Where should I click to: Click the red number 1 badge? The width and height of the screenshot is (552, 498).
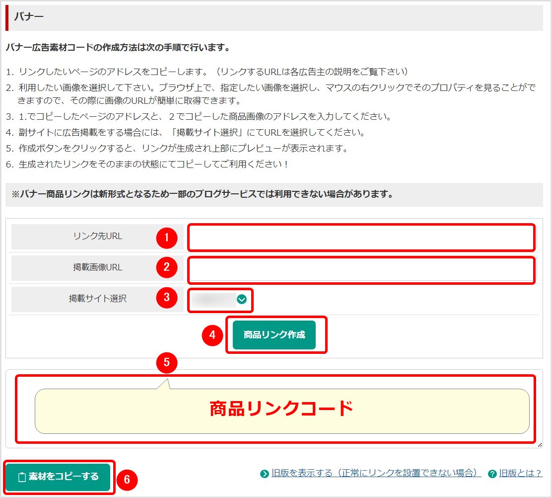click(167, 237)
